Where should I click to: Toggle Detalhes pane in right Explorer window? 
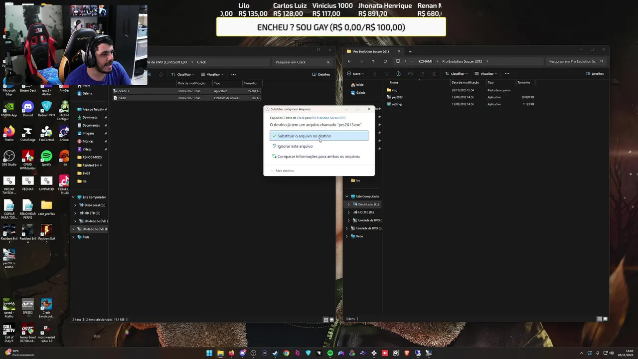click(594, 74)
